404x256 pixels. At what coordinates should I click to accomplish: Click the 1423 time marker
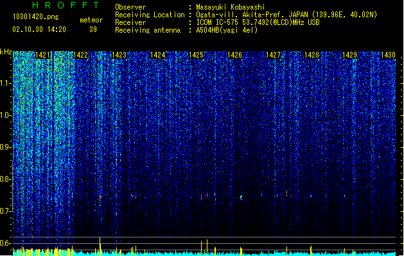tap(119, 55)
